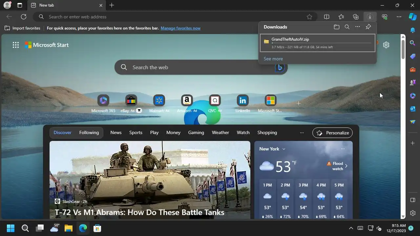Viewport: 420px width, 236px height.
Task: Open LinkedIn quick link tile
Action: click(x=243, y=104)
